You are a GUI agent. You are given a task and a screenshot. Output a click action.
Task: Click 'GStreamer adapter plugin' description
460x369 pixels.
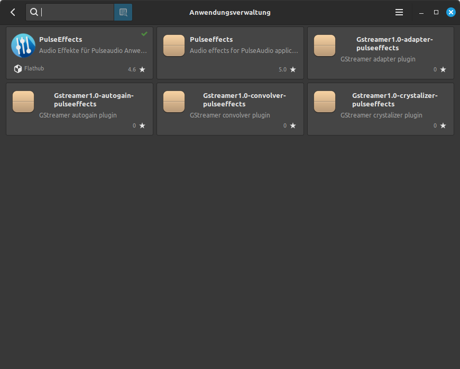pyautogui.click(x=378, y=59)
